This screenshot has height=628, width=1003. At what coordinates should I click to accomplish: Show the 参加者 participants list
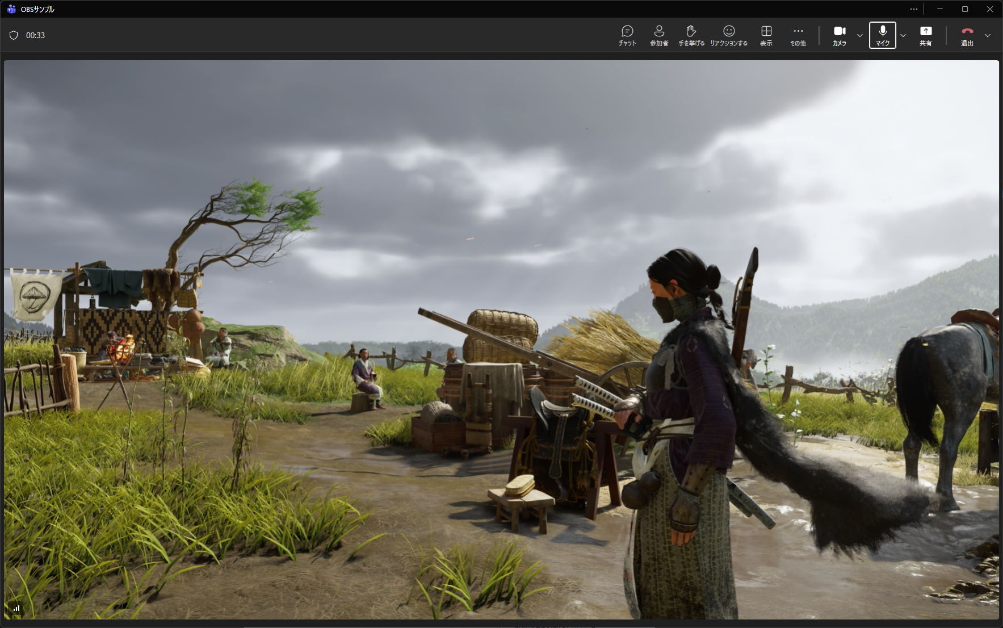point(658,35)
